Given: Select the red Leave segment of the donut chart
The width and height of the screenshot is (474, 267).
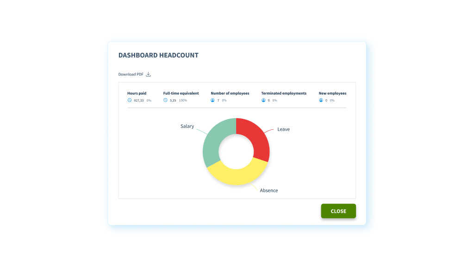Looking at the screenshot, I should pos(257,138).
